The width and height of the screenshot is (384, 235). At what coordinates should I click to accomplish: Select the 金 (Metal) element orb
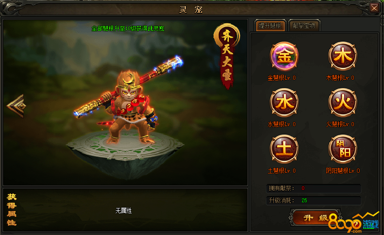coord(284,56)
